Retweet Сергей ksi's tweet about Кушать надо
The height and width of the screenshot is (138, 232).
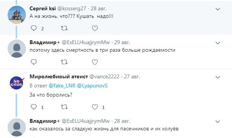coord(64,28)
